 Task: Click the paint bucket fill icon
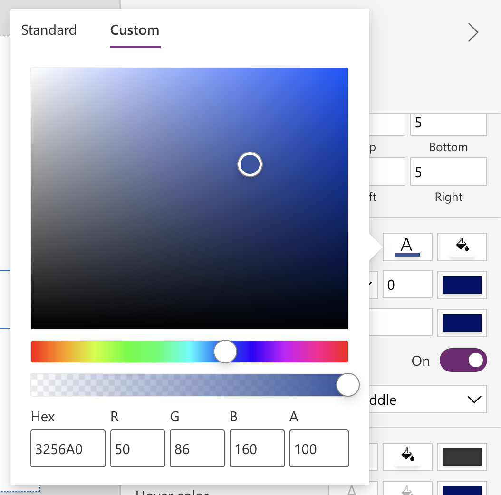click(462, 247)
